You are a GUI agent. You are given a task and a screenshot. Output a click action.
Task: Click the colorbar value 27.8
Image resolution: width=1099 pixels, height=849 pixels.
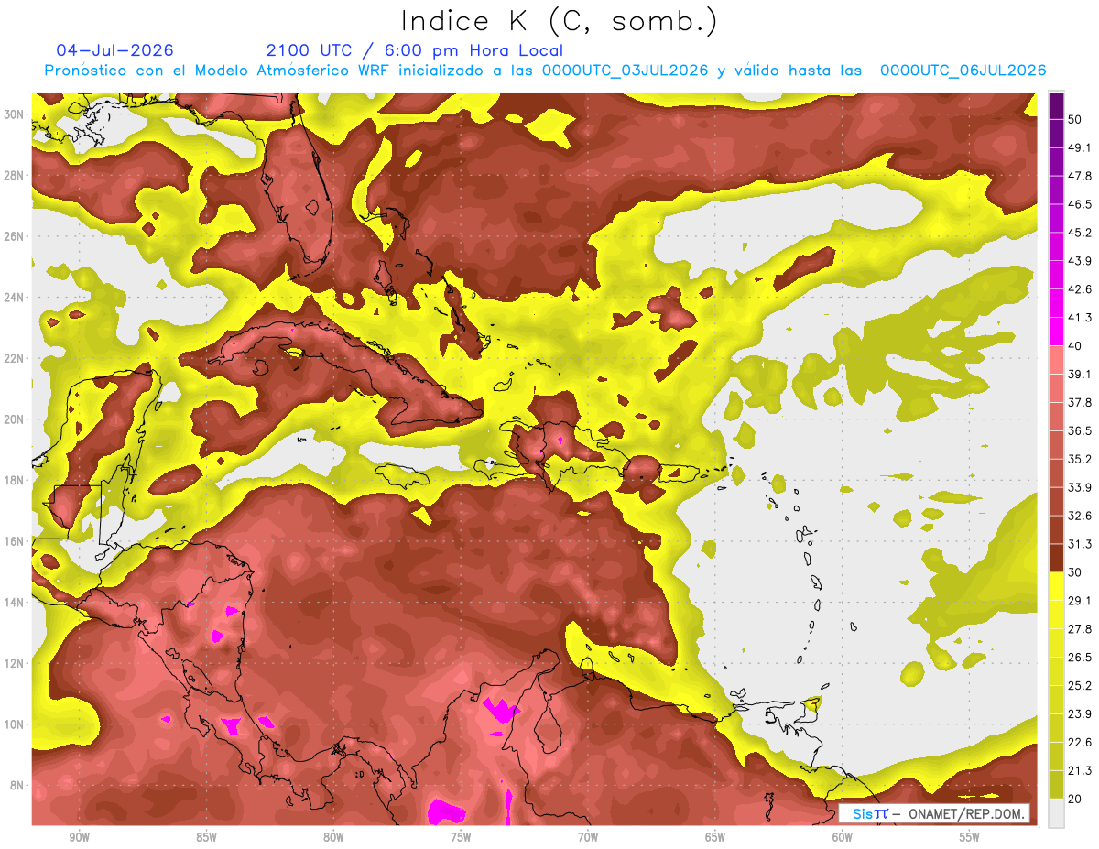pos(1080,629)
